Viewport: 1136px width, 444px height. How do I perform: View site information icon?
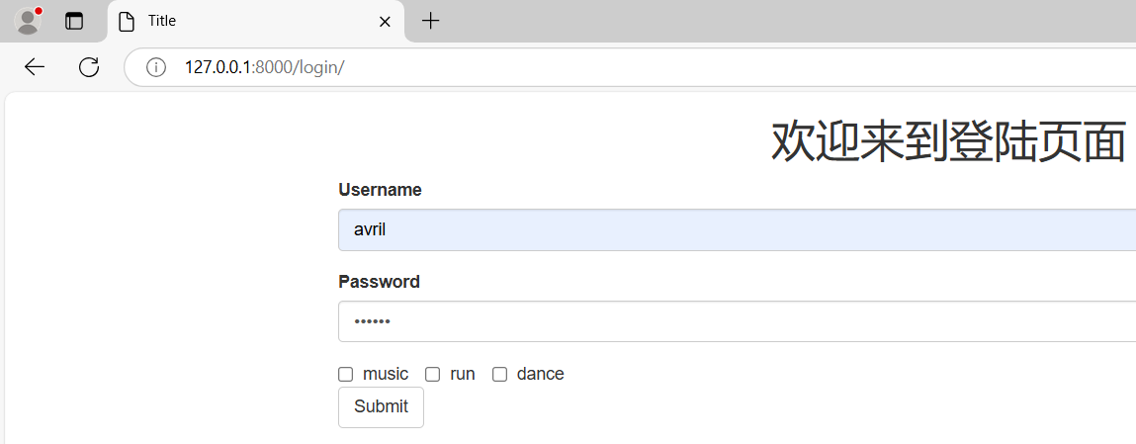pyautogui.click(x=155, y=67)
